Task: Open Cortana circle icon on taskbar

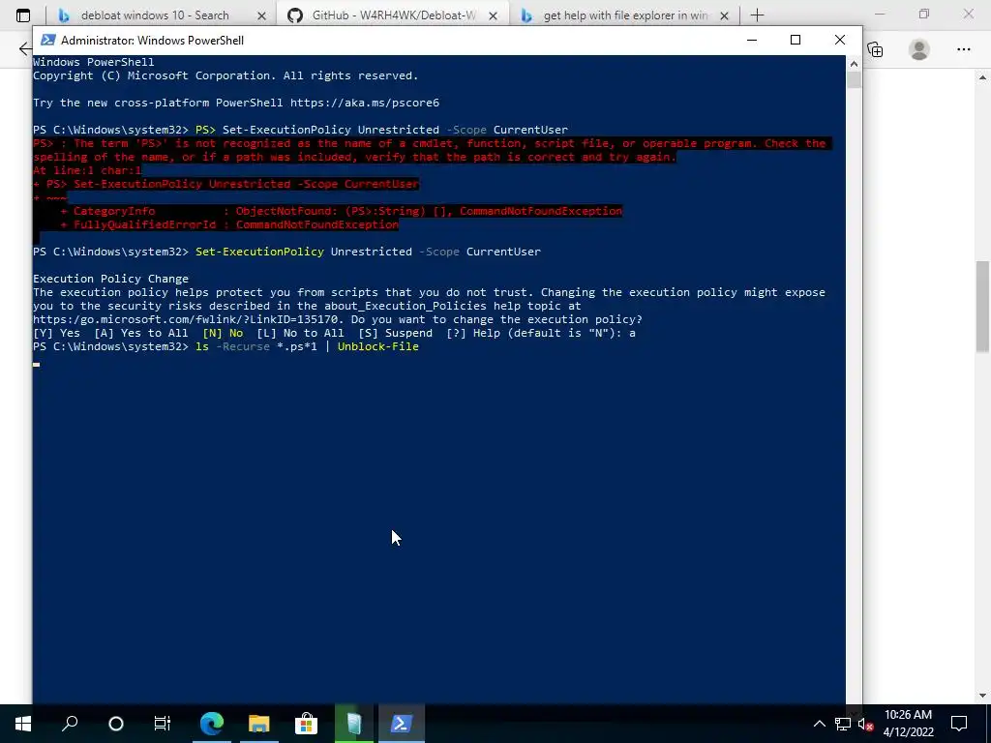Action: (x=116, y=724)
